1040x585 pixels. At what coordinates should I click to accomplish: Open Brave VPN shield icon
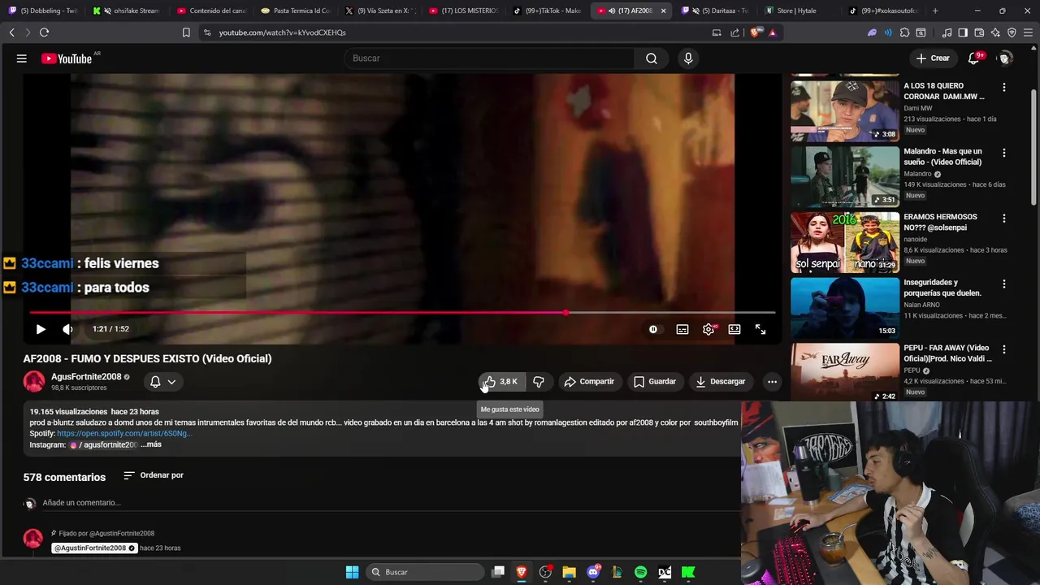(x=1012, y=32)
